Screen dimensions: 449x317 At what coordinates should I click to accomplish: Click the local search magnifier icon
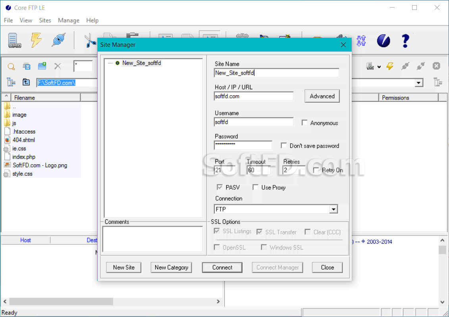pyautogui.click(x=11, y=66)
